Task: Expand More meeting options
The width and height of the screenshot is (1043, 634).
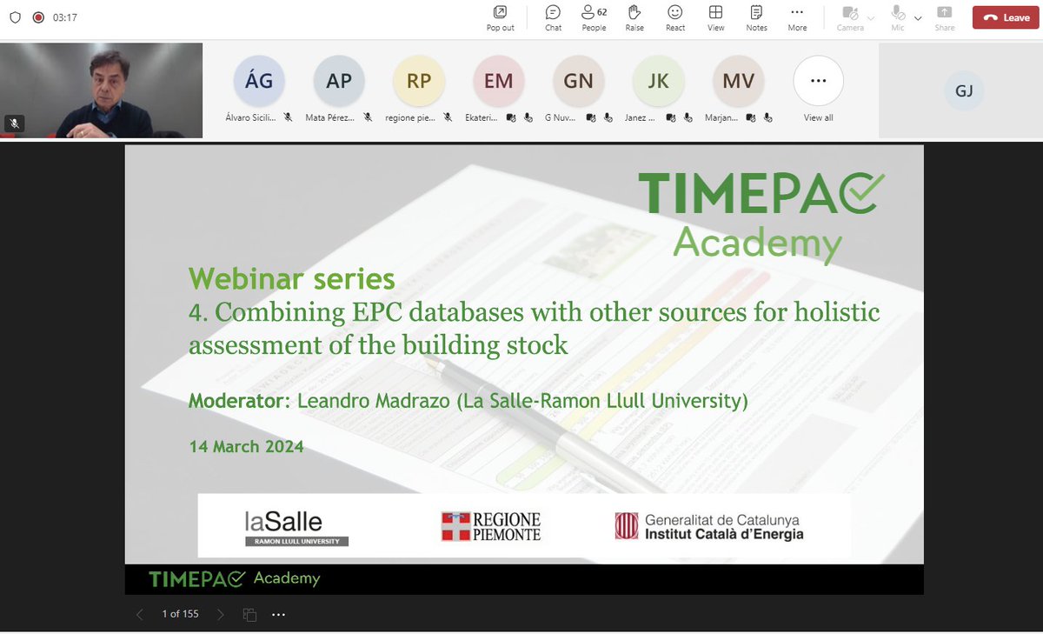Action: pos(797,17)
